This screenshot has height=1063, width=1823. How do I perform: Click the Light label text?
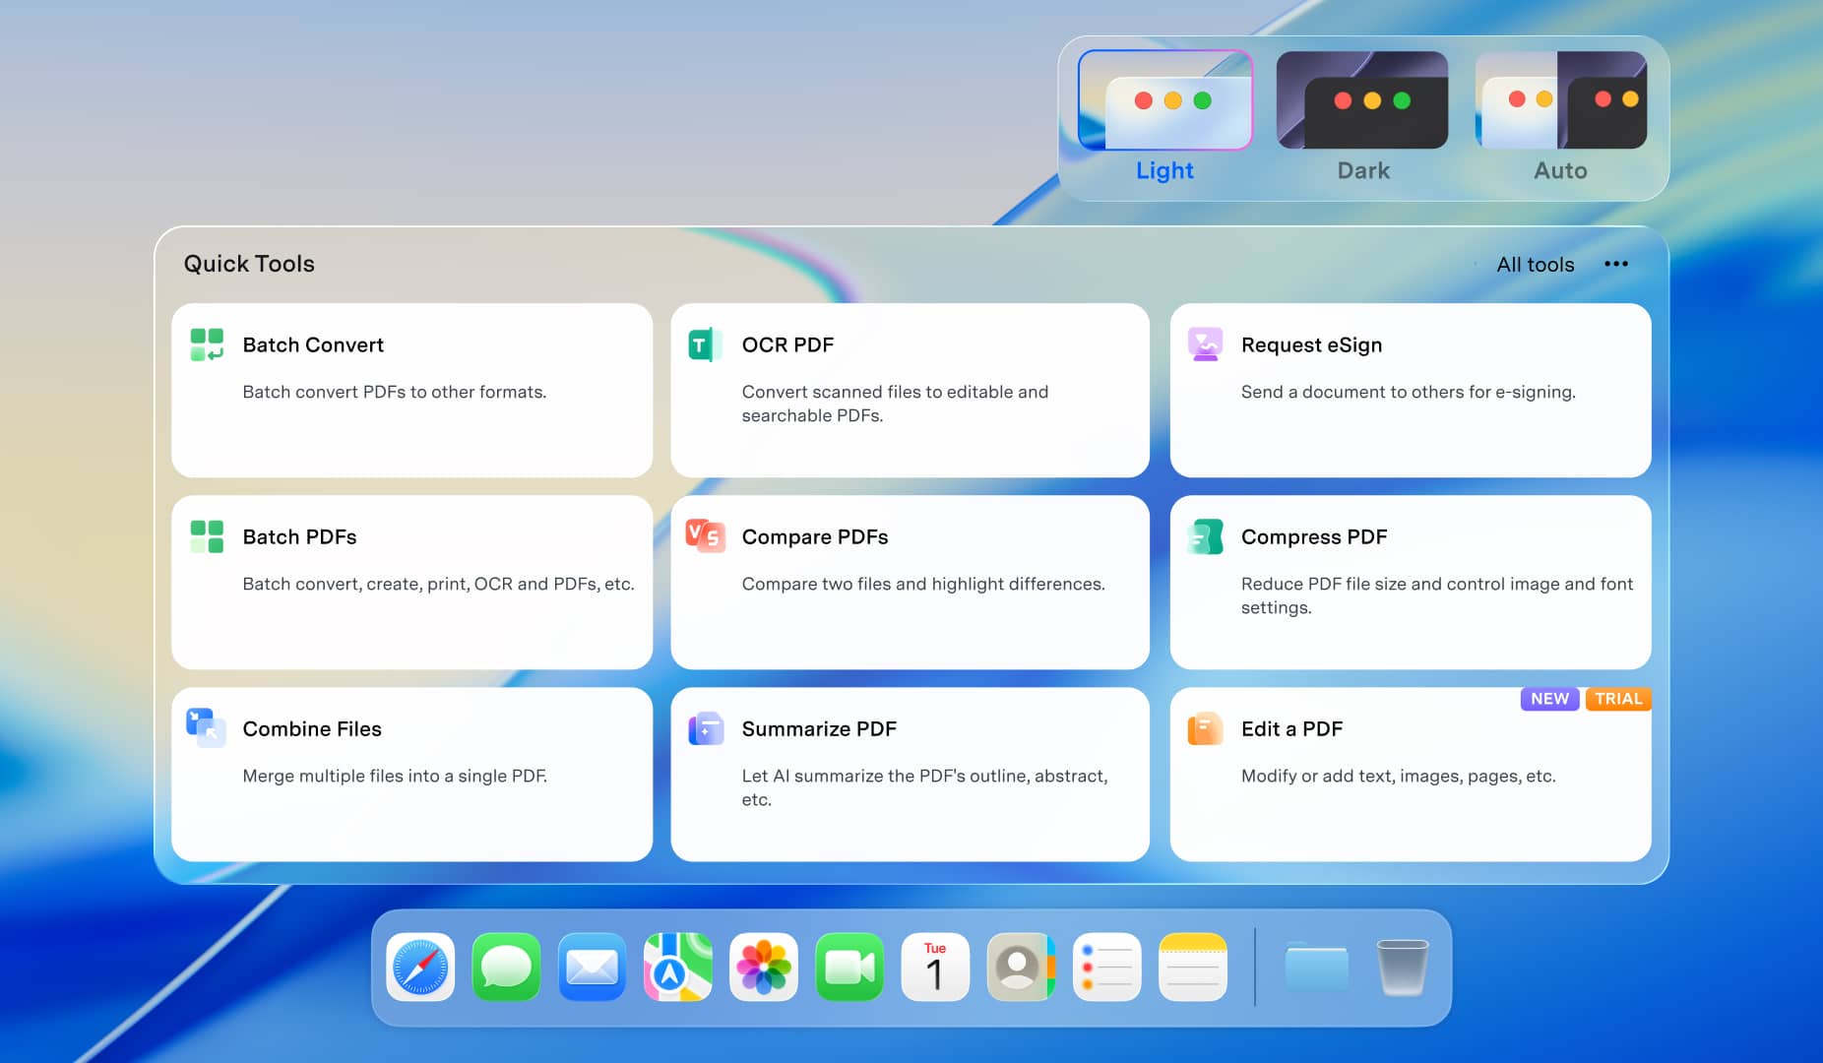[1164, 171]
